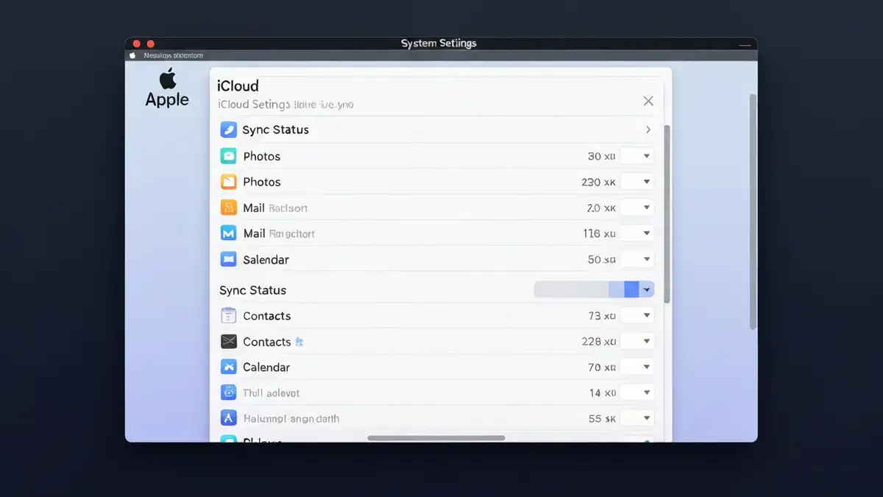
Task: Click the Mail Ragcltort label
Action: [279, 233]
